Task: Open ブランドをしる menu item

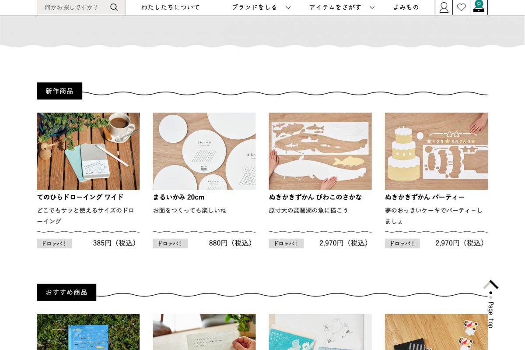Action: [255, 7]
